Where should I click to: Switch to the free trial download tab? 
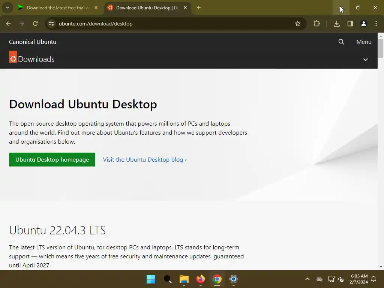[x=57, y=8]
